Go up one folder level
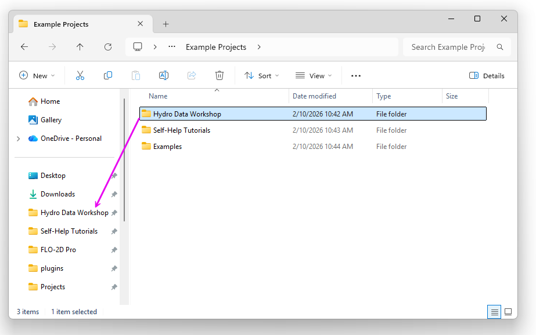The image size is (536, 335). (x=80, y=47)
